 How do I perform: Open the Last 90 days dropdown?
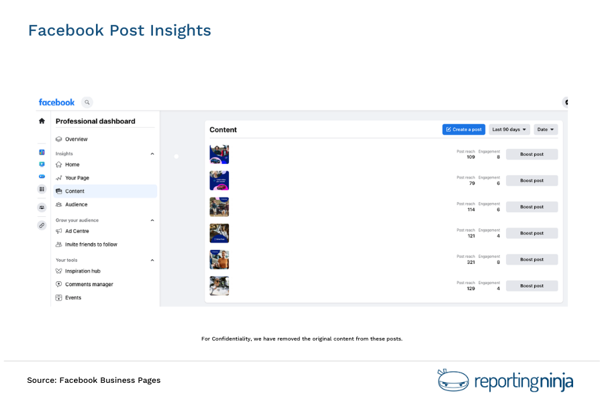(509, 129)
